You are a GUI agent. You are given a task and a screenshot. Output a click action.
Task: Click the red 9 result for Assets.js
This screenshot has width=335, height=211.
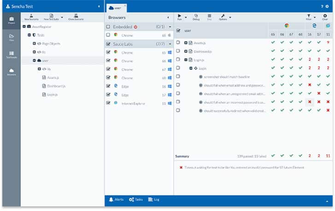[328, 43]
